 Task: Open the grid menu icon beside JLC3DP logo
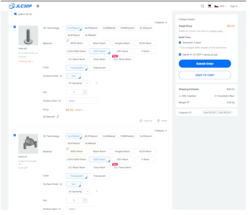pyautogui.click(x=38, y=6)
